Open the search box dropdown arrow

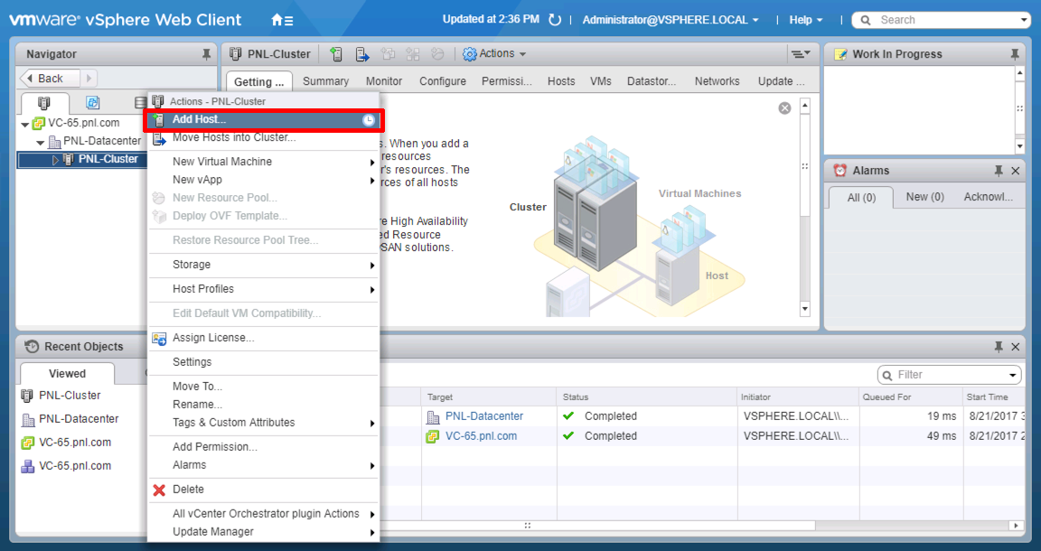pyautogui.click(x=1024, y=21)
